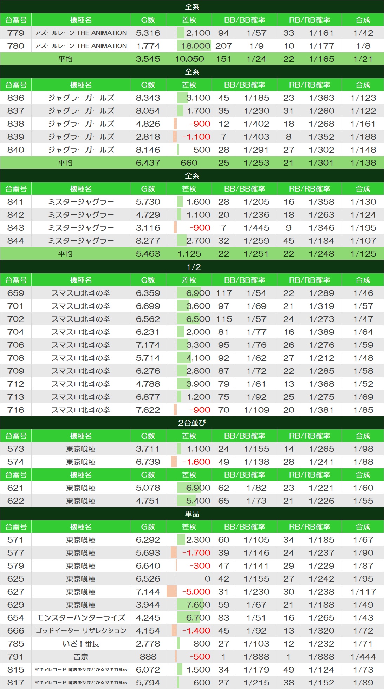Select machine number 815 cell
The image size is (384, 689).
click(16, 670)
